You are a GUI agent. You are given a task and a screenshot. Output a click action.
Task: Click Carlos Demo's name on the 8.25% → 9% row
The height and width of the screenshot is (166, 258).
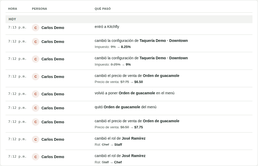pos(53,59)
